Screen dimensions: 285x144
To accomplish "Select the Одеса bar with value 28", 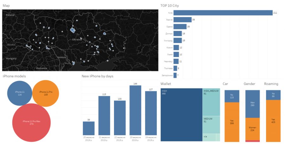I will coord(180,27).
